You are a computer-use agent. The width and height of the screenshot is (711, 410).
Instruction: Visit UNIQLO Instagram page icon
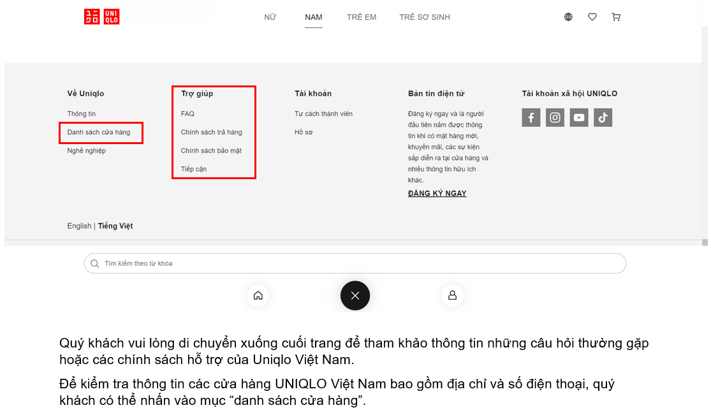[x=555, y=117]
